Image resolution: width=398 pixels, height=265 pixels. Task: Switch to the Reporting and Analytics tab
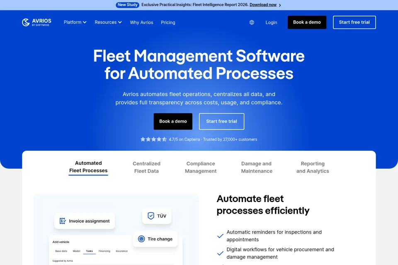(x=313, y=167)
